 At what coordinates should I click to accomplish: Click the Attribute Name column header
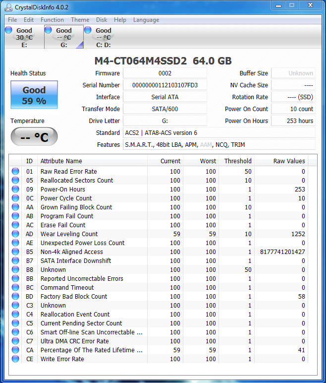(x=92, y=161)
